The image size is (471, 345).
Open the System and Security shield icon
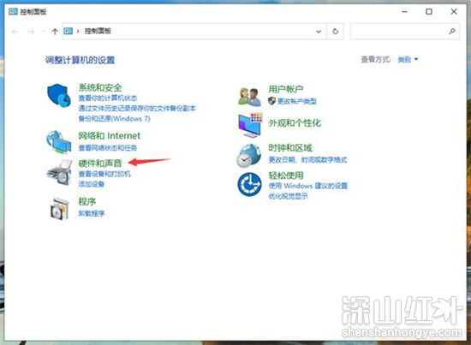point(59,95)
